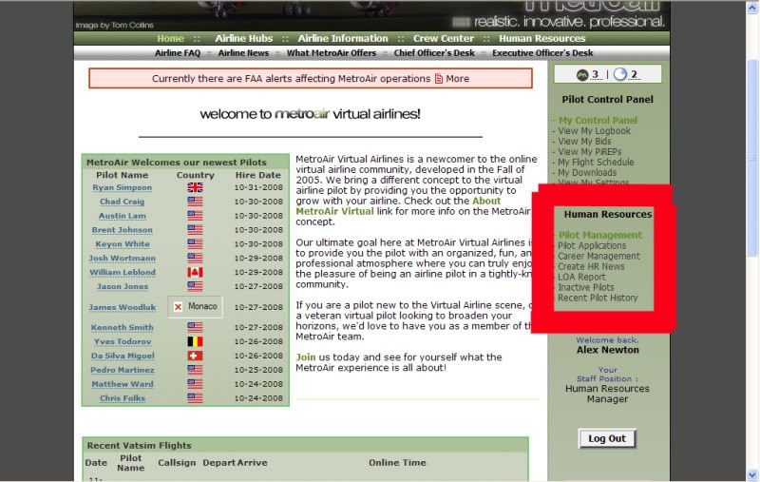The width and height of the screenshot is (760, 482).
Task: Open pilot profile for Pedro Martinez
Action: pyautogui.click(x=123, y=370)
